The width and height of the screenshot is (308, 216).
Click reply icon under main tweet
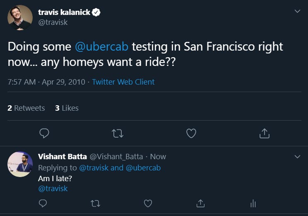(x=44, y=133)
